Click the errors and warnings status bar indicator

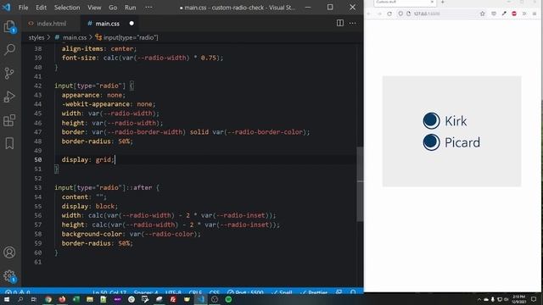[x=17, y=292]
